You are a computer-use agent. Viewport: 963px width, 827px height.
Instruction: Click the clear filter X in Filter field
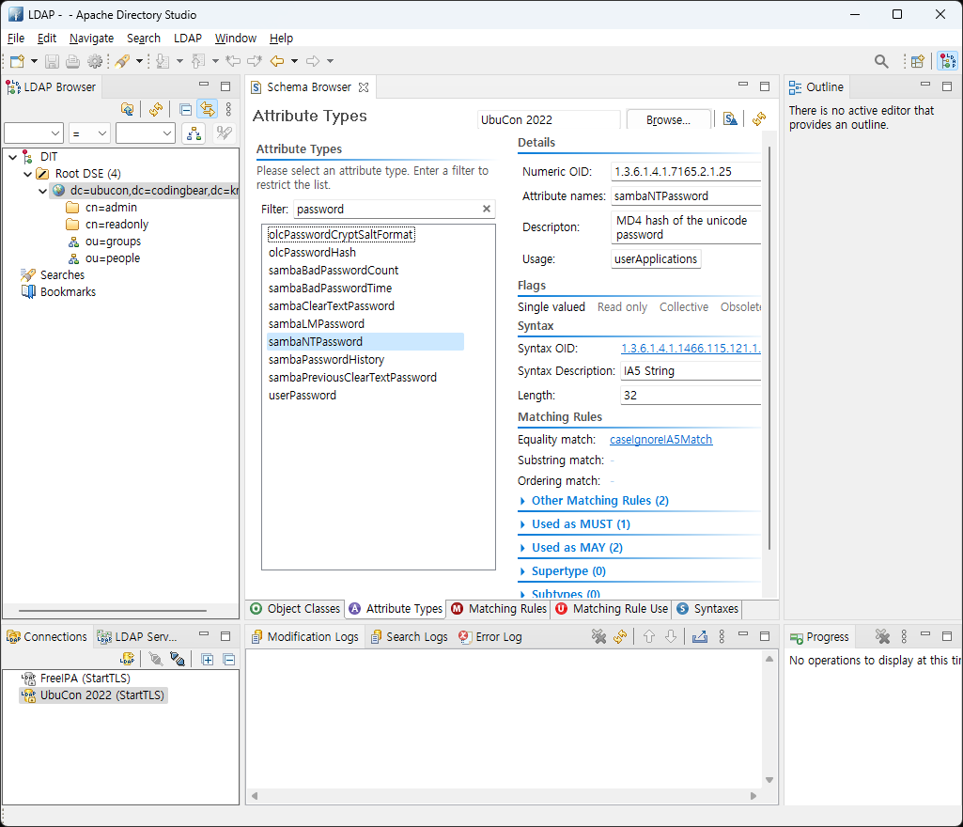tap(487, 210)
